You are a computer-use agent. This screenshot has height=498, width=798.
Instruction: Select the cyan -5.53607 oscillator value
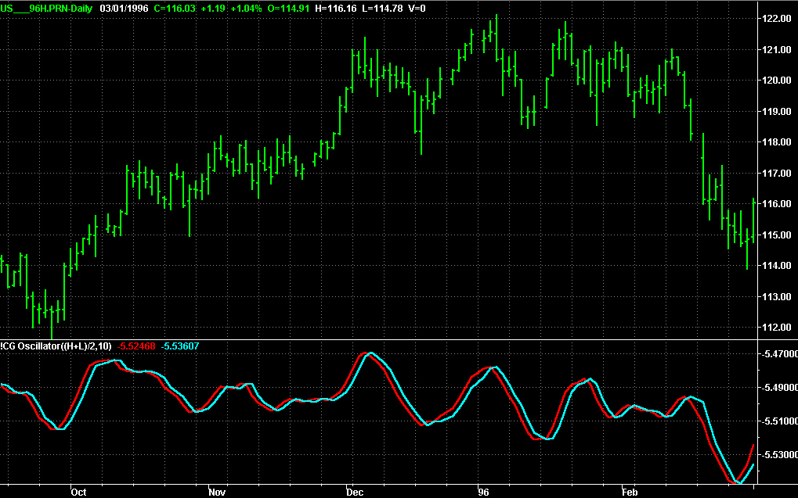pos(180,346)
